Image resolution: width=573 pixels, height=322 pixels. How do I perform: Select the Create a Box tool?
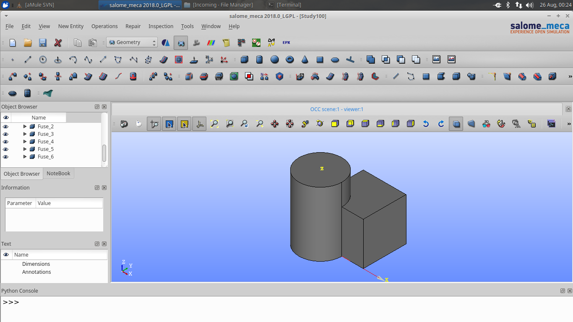[x=245, y=60]
